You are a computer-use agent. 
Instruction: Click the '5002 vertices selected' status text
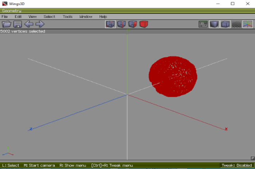tap(23, 31)
